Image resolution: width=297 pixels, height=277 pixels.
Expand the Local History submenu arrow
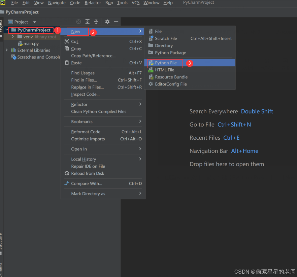140,159
